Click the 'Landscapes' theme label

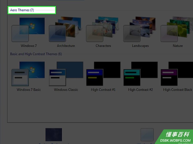click(140, 46)
